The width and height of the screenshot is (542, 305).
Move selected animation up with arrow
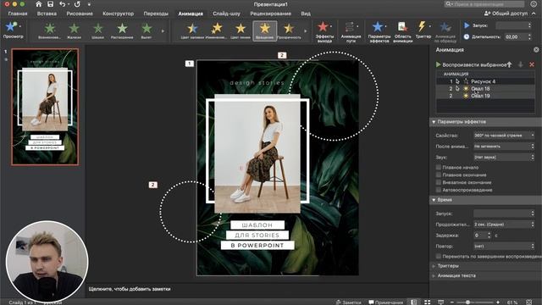510,64
